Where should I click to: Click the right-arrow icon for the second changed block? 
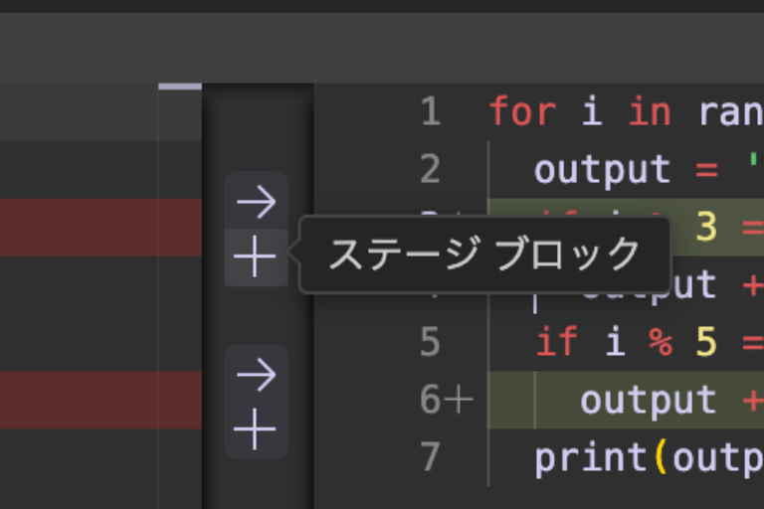pos(256,375)
